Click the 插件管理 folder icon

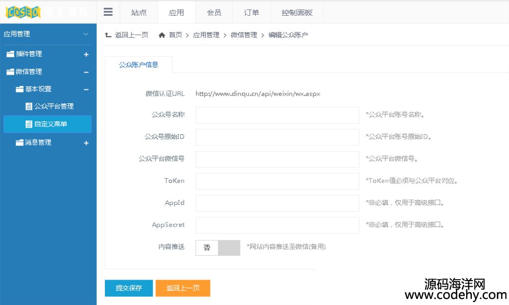(x=10, y=54)
